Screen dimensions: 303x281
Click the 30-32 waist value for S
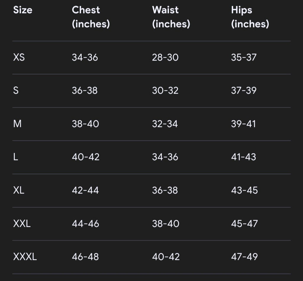pyautogui.click(x=165, y=91)
